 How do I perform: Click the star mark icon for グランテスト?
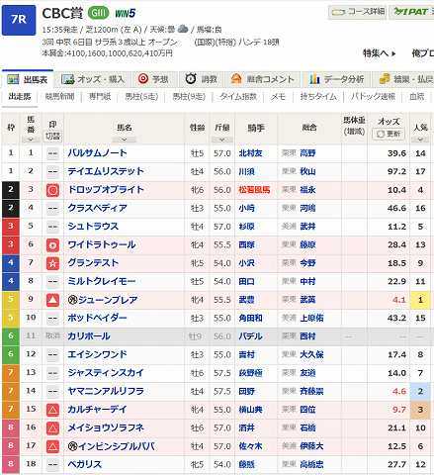pyautogui.click(x=52, y=263)
